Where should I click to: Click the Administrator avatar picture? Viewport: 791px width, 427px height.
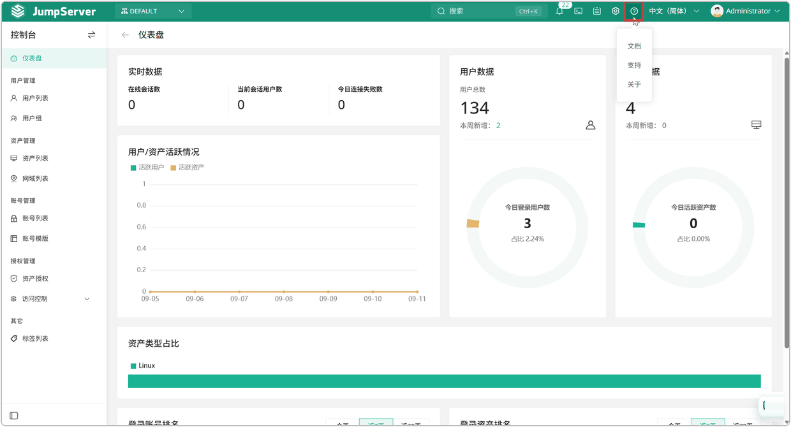[717, 11]
